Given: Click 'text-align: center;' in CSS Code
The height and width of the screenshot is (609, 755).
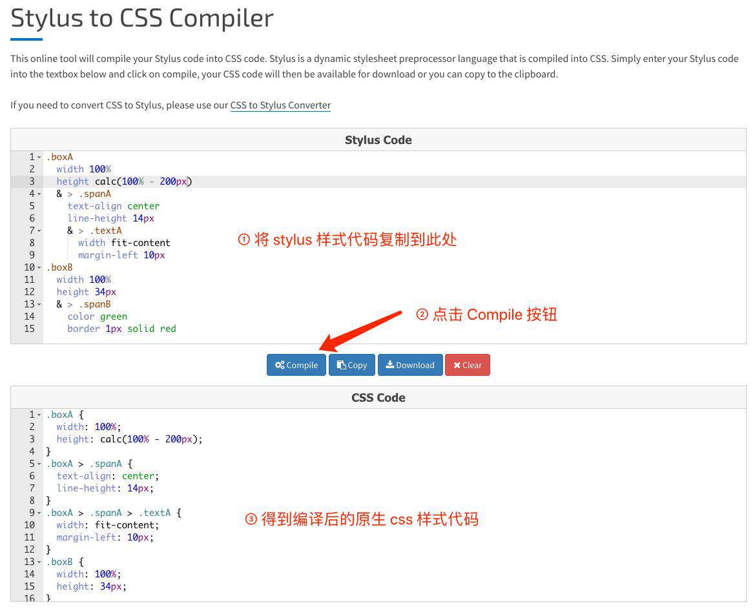Looking at the screenshot, I should (x=108, y=476).
